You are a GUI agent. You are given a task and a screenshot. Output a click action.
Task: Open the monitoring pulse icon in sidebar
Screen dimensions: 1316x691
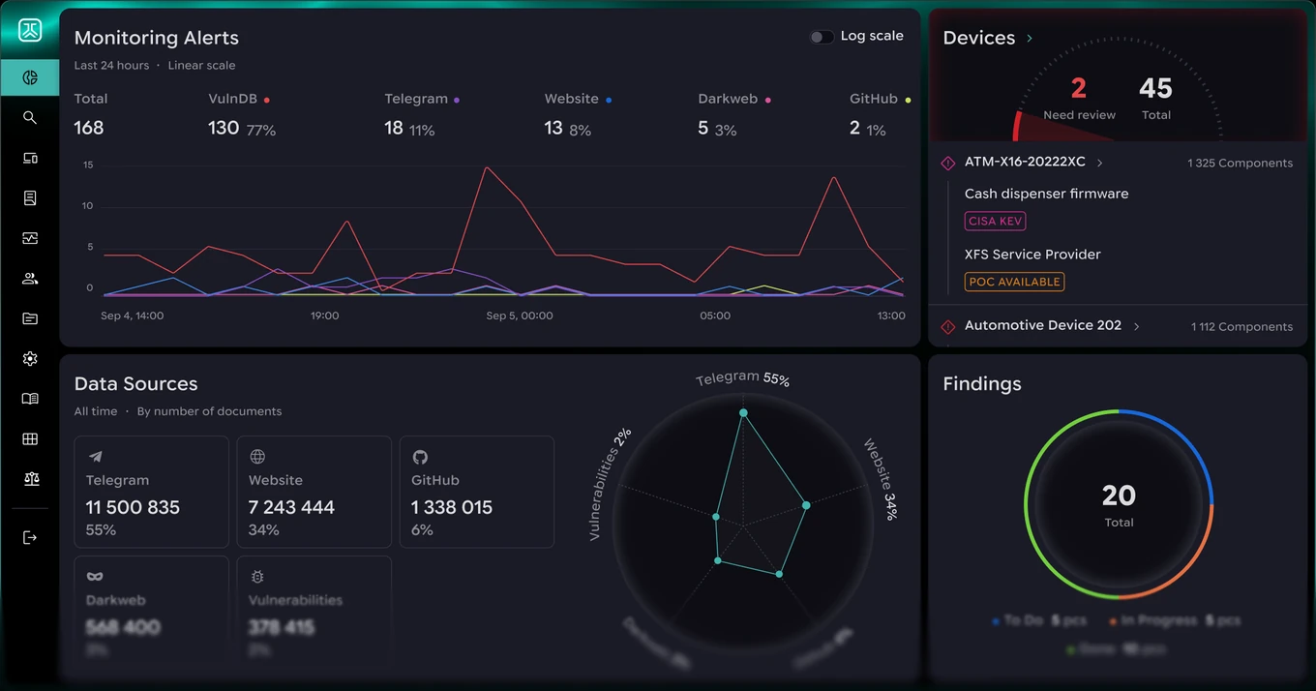coord(30,238)
